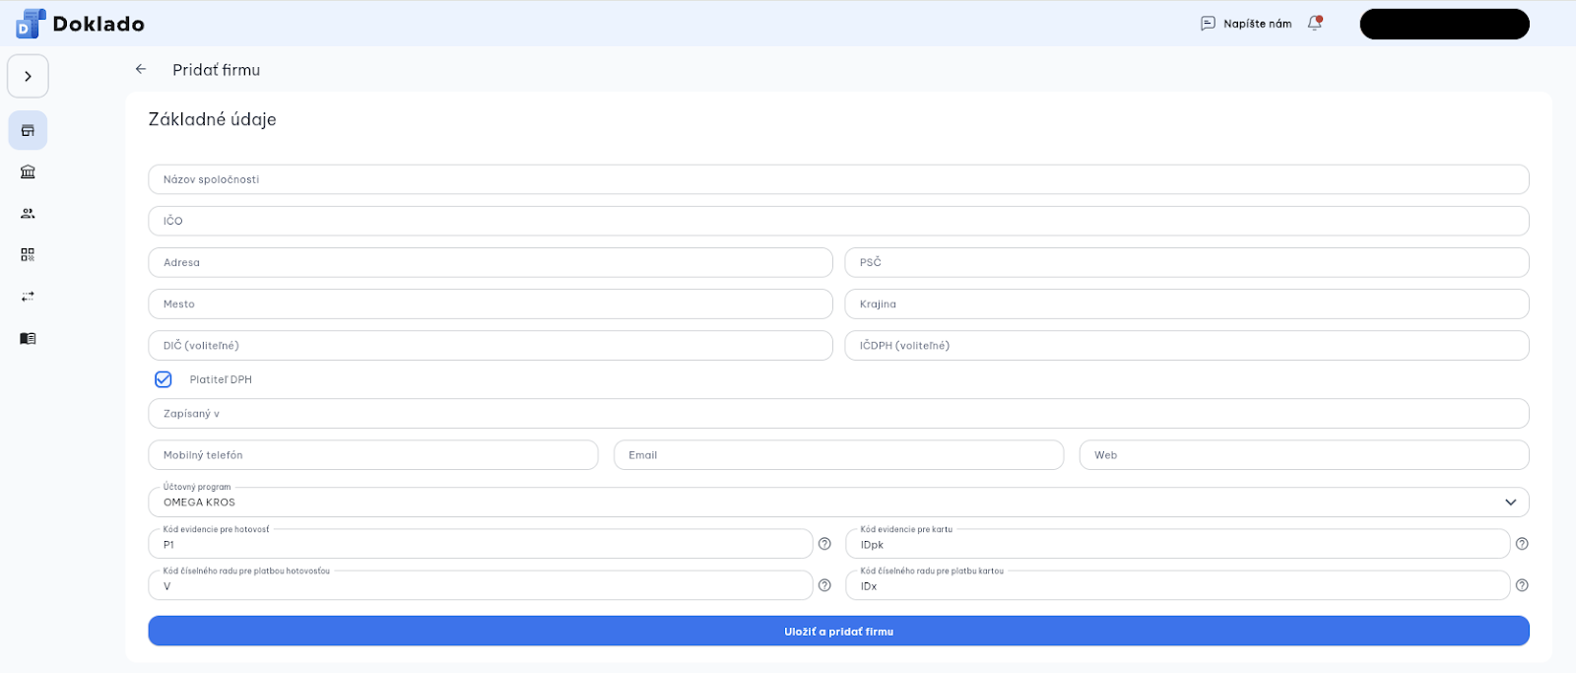Show help for číselný rad platbu kartou
The width and height of the screenshot is (1576, 673).
pyautogui.click(x=1522, y=585)
